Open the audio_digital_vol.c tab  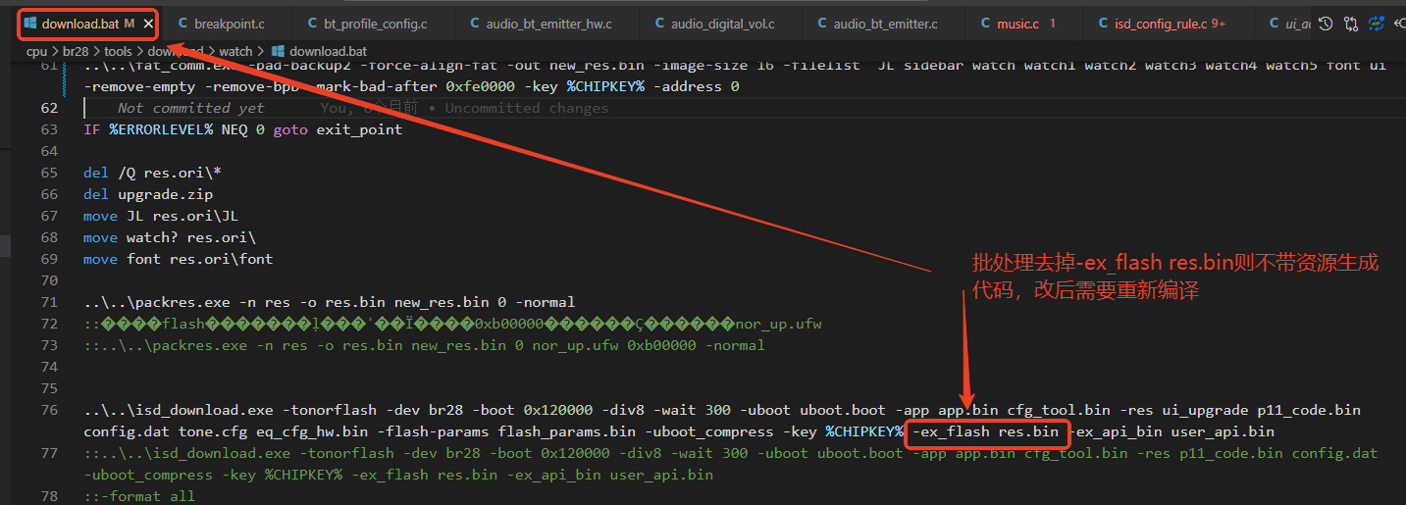tap(722, 23)
